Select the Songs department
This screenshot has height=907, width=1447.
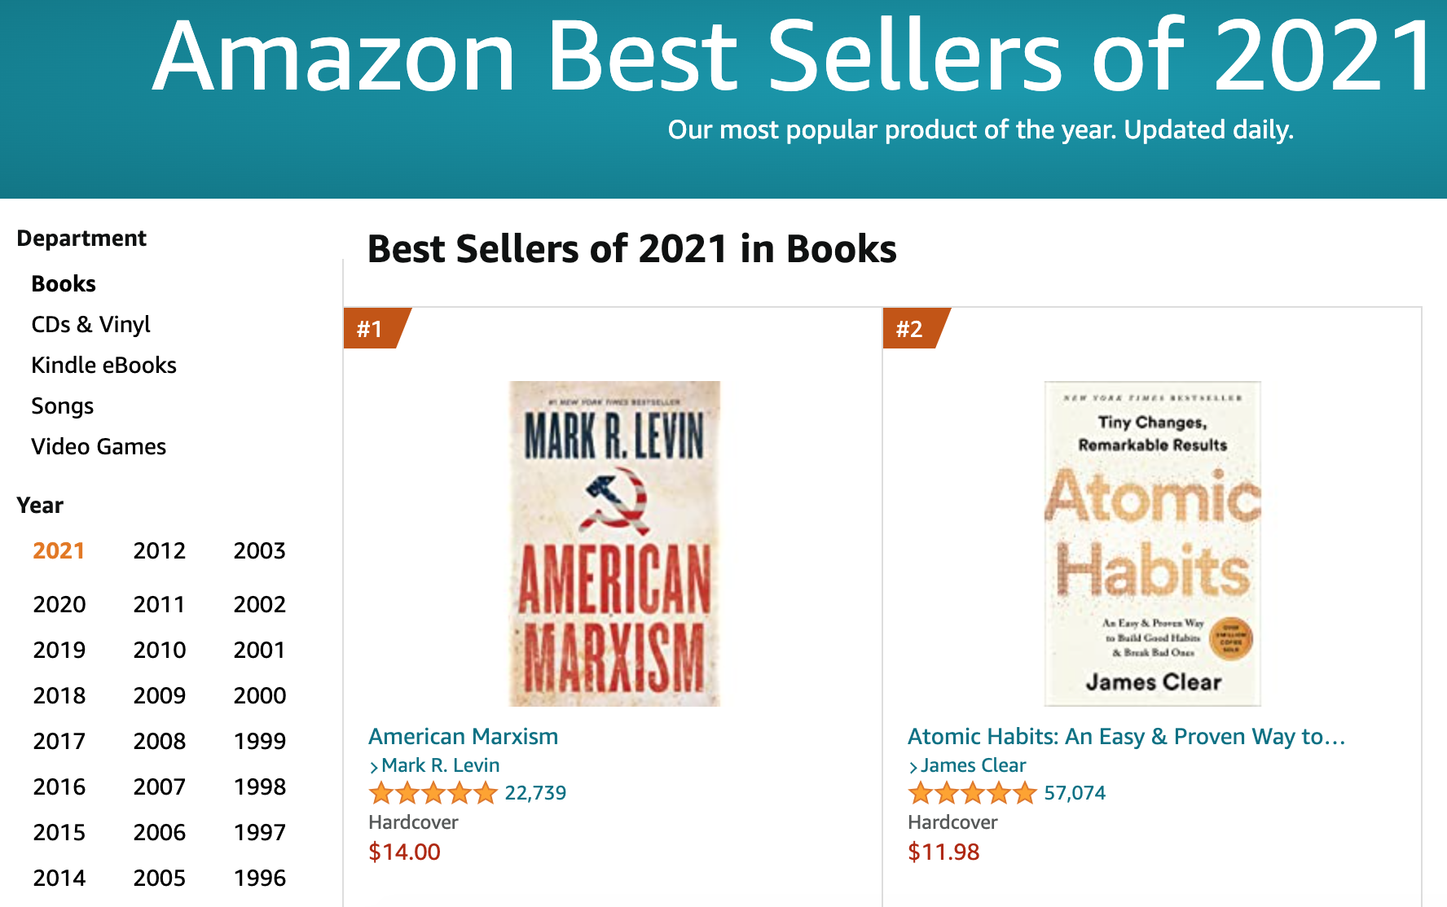point(62,405)
